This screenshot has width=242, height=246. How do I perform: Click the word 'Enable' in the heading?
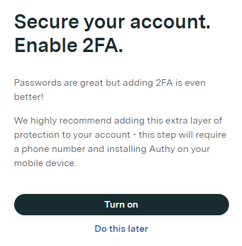[46, 45]
